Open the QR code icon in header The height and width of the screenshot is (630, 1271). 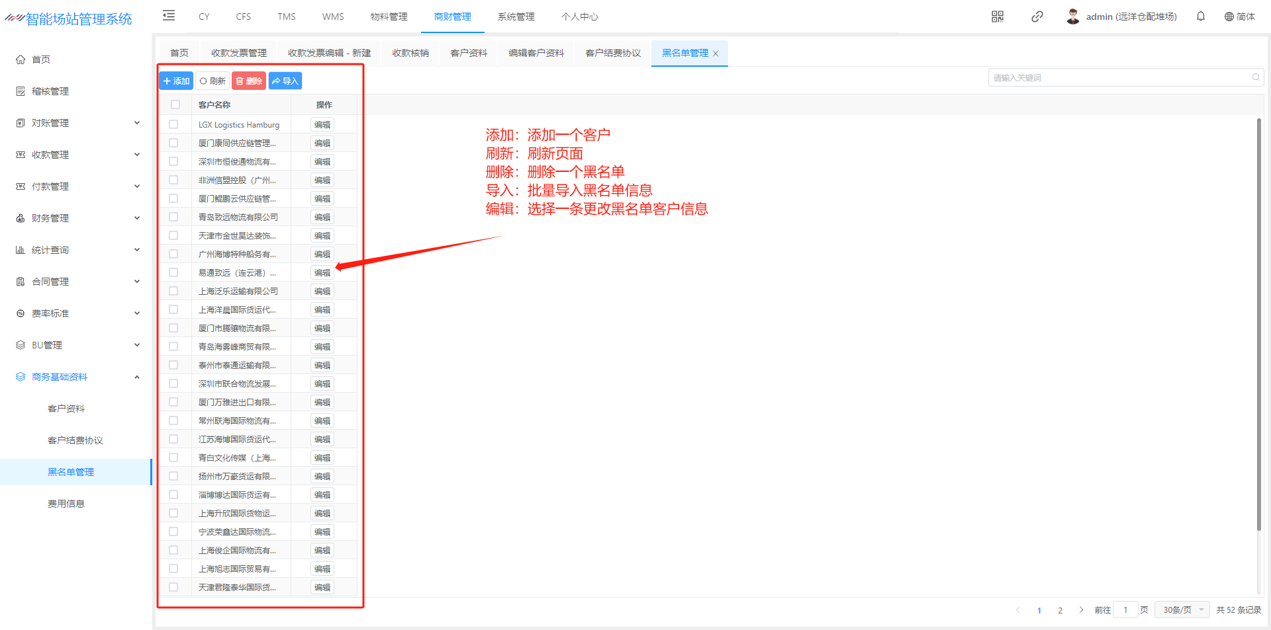click(997, 17)
